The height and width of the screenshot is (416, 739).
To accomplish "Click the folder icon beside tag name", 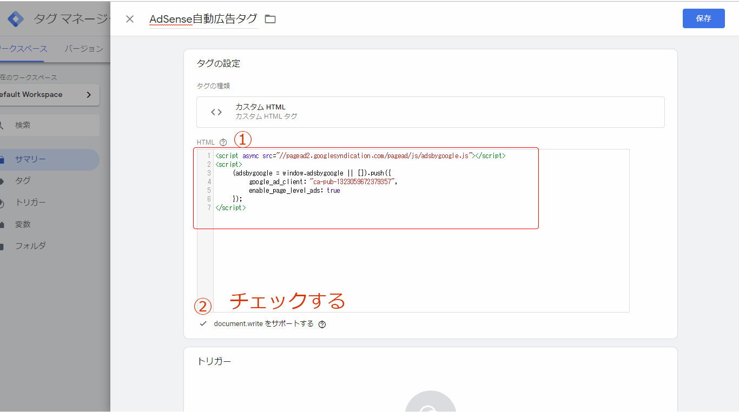I will pyautogui.click(x=270, y=19).
